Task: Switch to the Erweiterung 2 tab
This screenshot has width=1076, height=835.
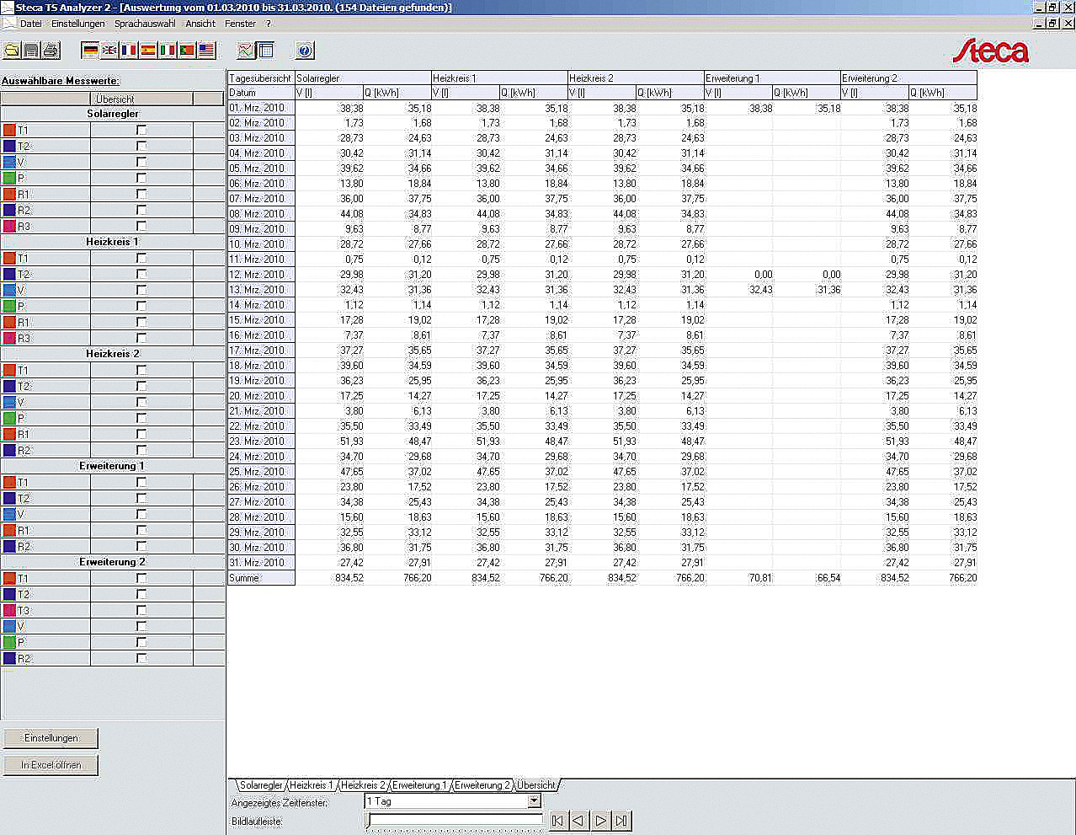Action: click(482, 785)
